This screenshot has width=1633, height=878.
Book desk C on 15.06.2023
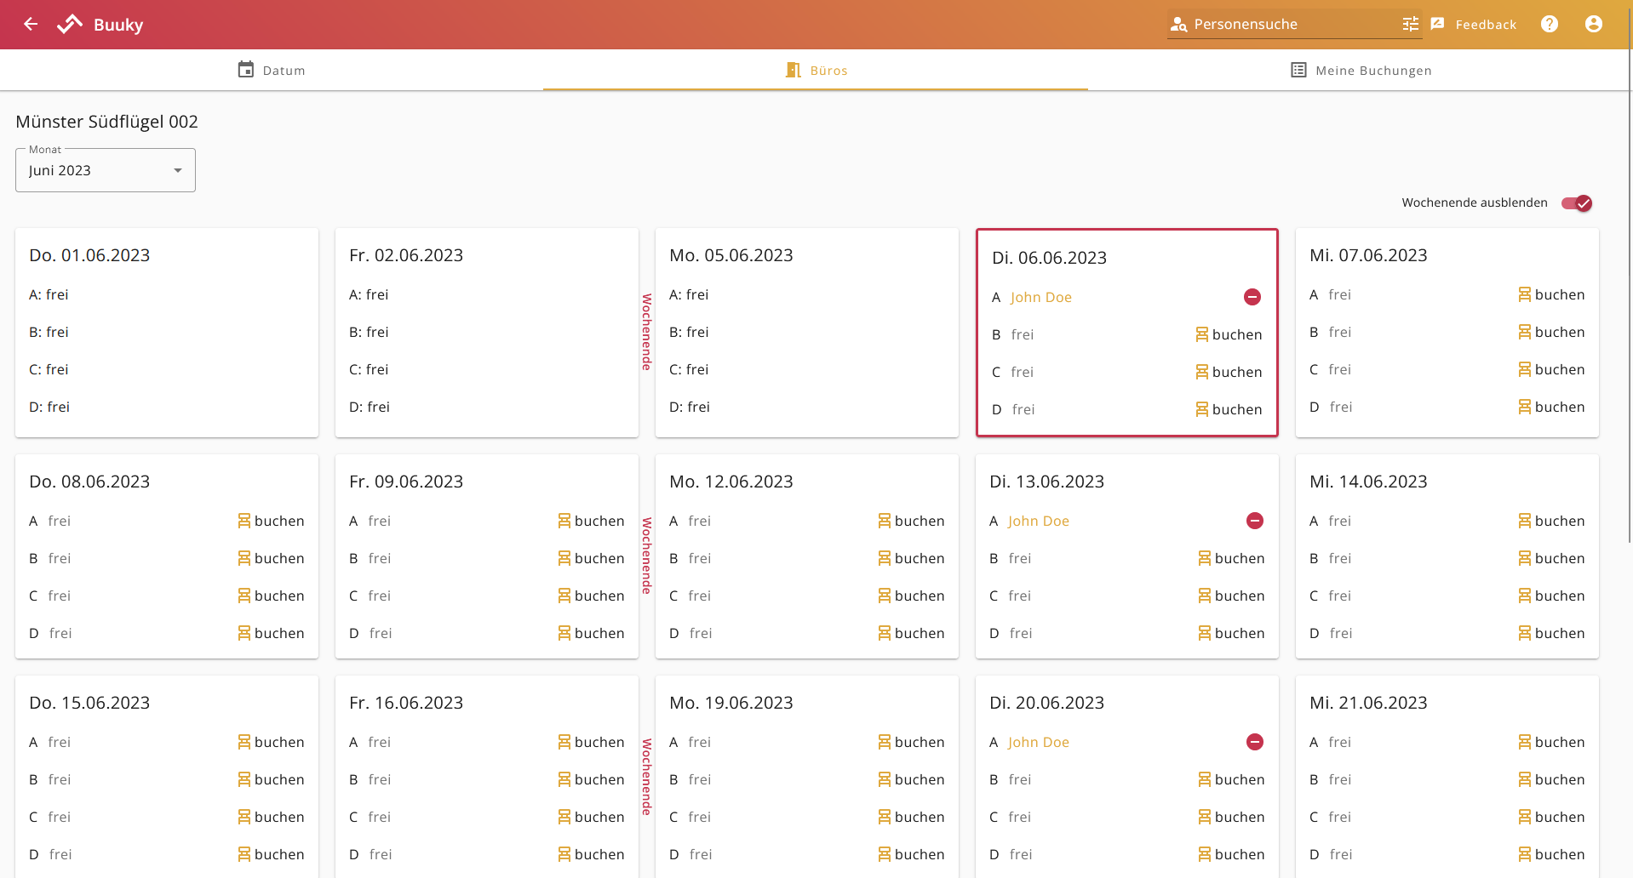click(x=272, y=817)
